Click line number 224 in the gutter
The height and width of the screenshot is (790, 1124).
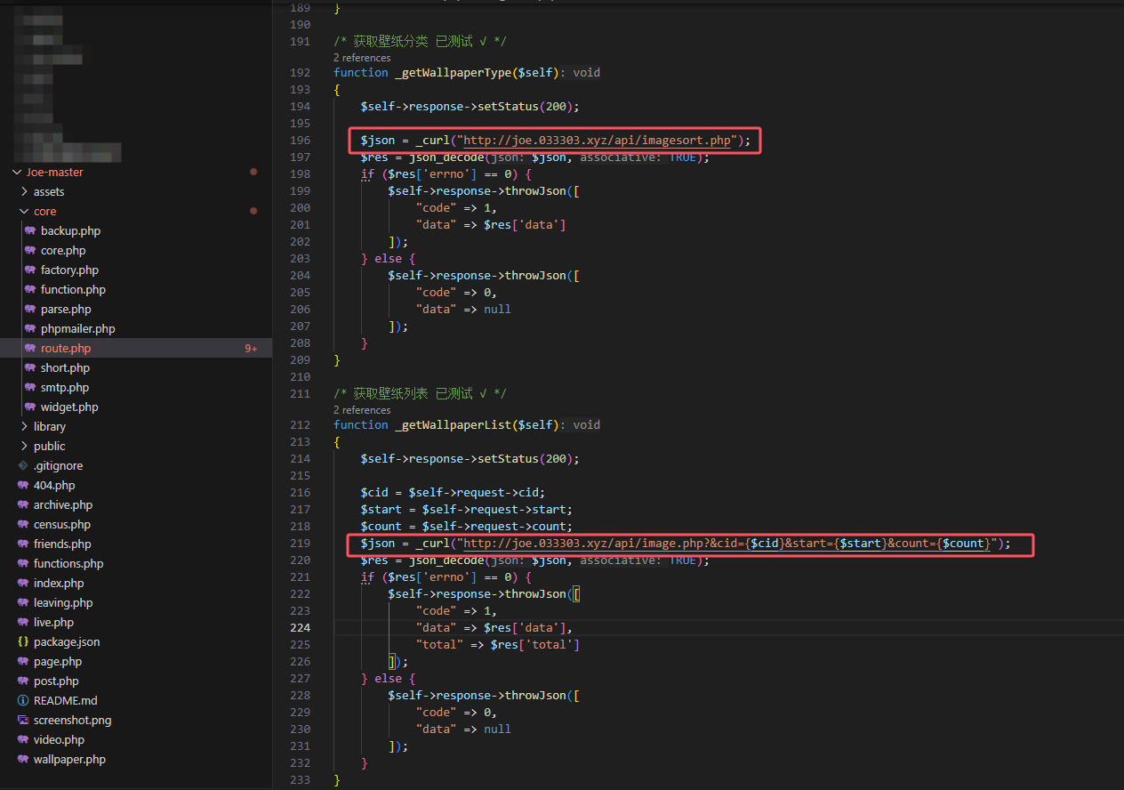(300, 627)
